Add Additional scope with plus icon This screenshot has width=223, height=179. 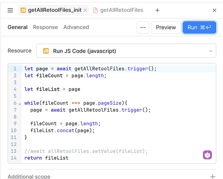(213, 176)
